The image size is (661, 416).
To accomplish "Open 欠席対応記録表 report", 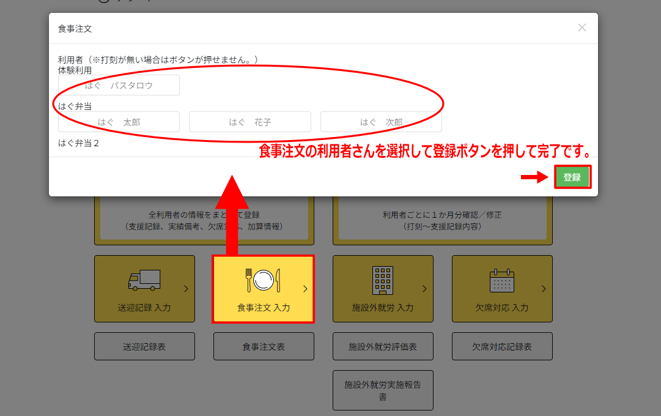I will pyautogui.click(x=501, y=346).
